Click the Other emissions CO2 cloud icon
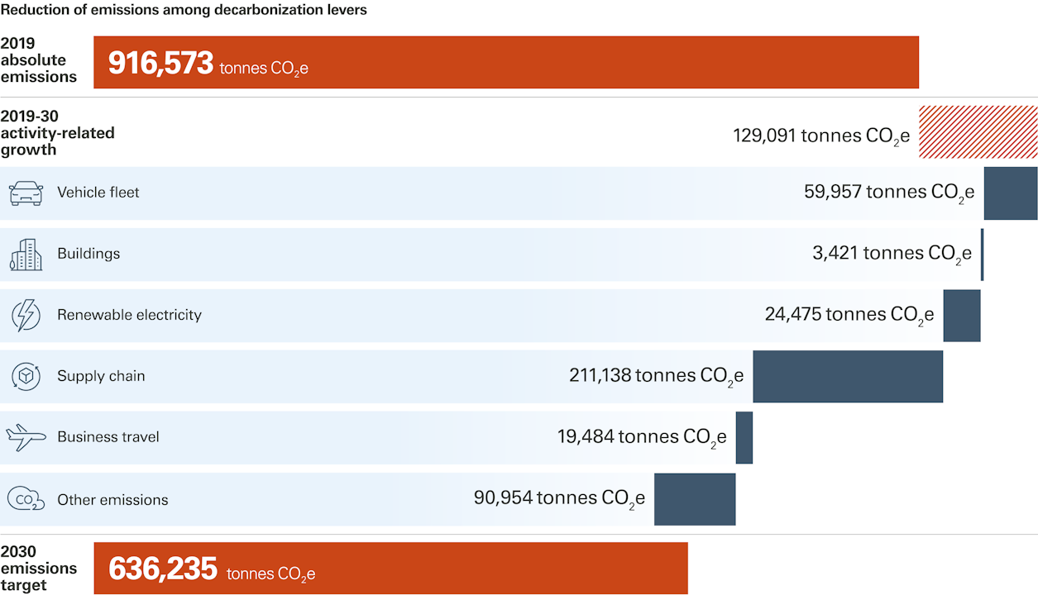Viewport: 1038px width, 595px height. [26, 498]
